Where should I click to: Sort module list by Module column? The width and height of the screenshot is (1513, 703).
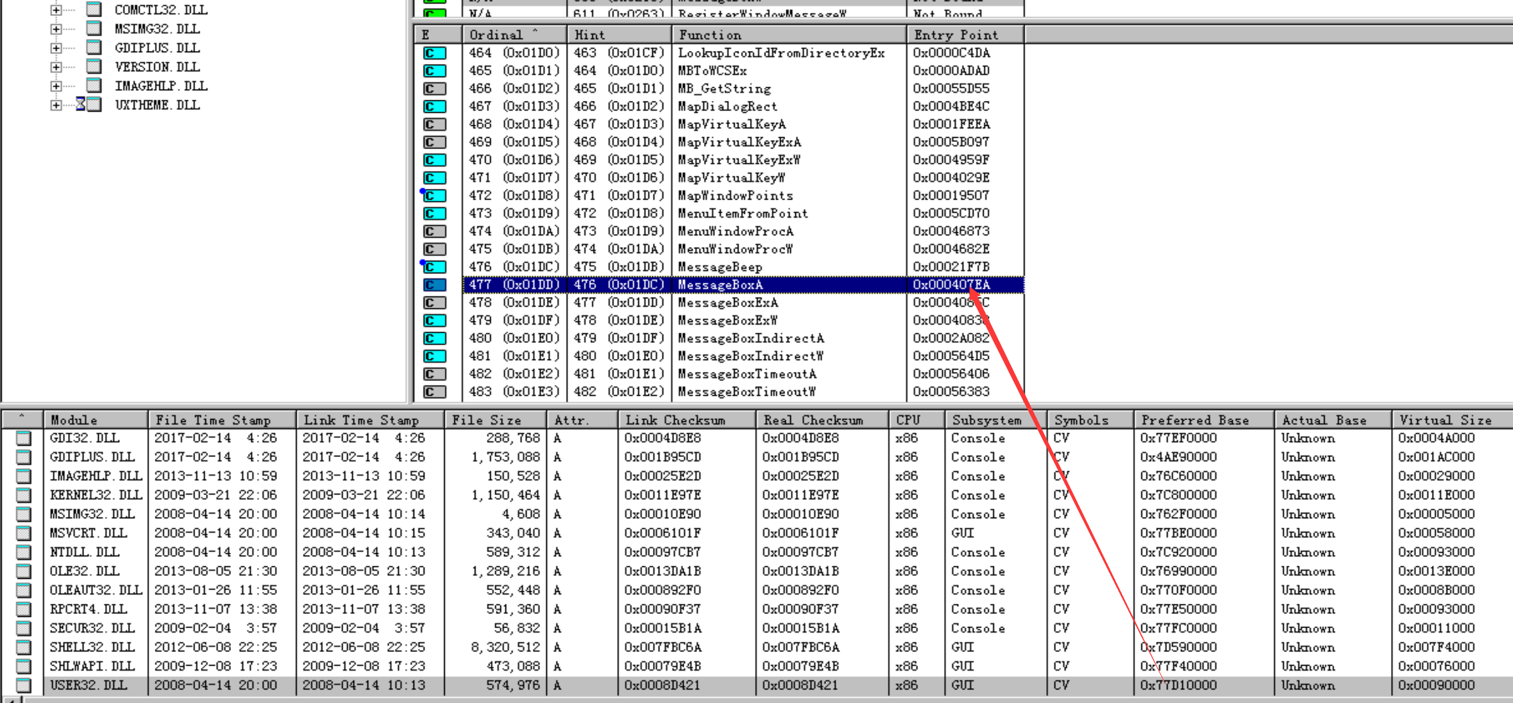[95, 420]
